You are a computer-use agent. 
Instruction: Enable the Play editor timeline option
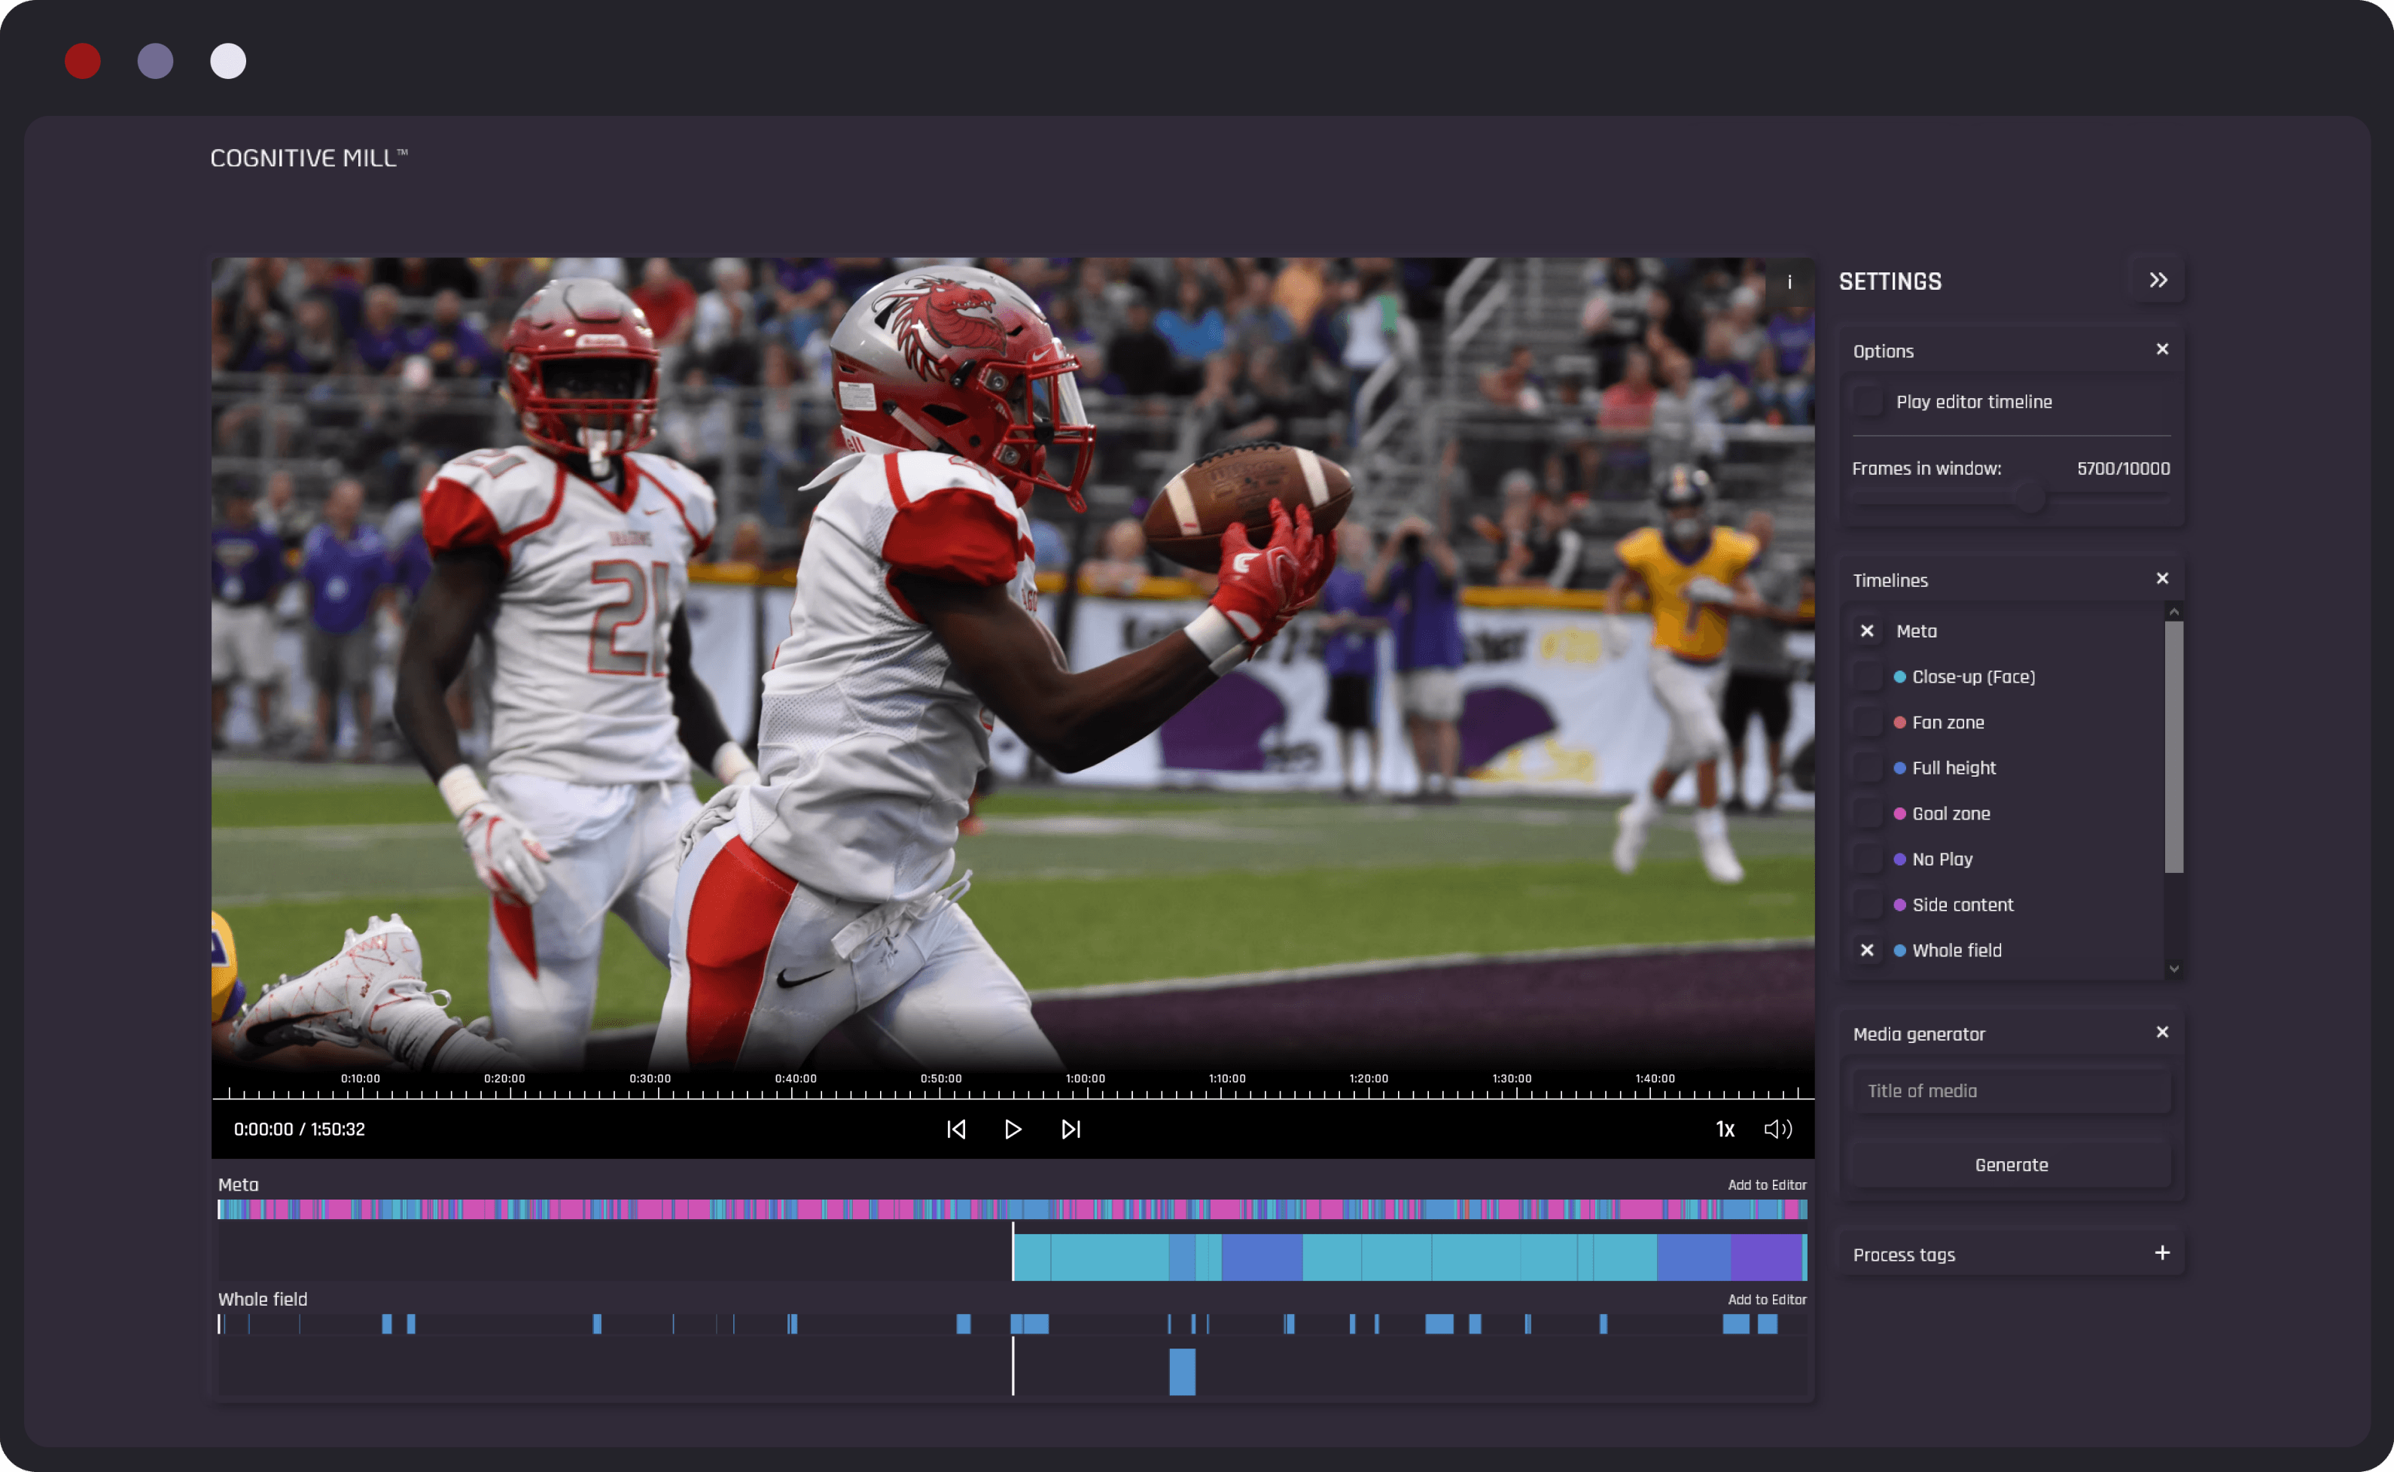[x=1868, y=401]
